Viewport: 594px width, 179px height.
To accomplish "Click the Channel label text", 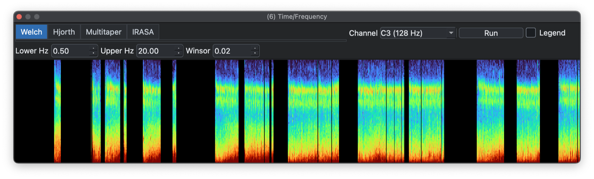I will click(x=363, y=33).
